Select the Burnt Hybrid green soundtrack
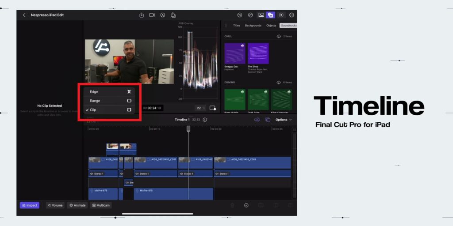Screen dimensions: 453x226 point(235,99)
